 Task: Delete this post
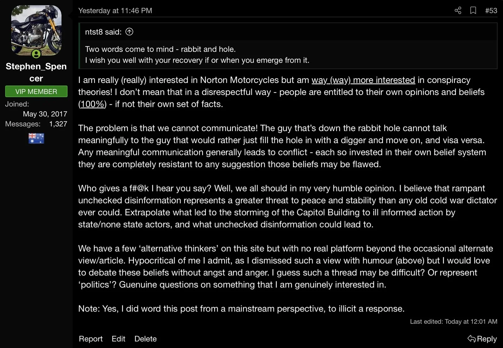click(145, 339)
